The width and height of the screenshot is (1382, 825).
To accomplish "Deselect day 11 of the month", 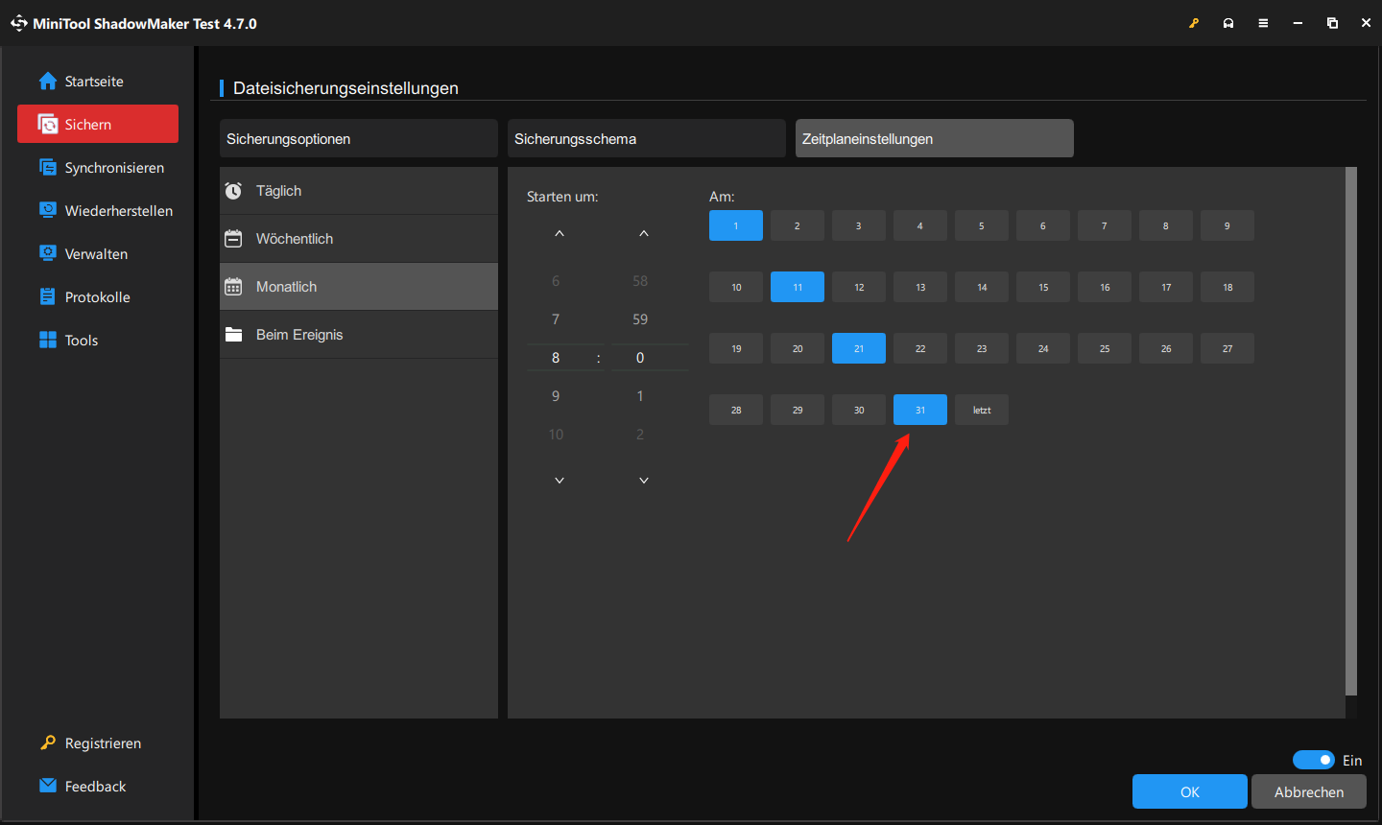I will (798, 287).
